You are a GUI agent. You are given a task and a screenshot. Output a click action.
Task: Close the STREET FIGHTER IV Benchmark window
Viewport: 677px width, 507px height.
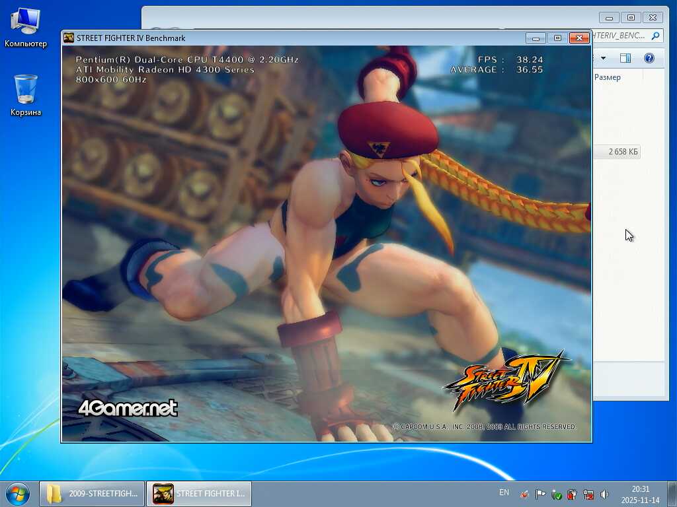tap(579, 38)
